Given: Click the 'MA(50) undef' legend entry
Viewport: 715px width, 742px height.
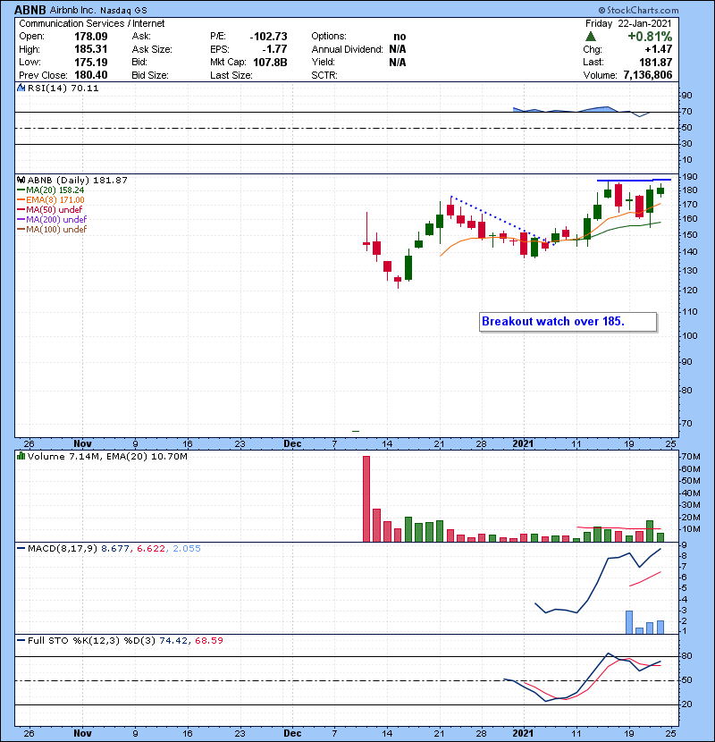Looking at the screenshot, I should point(54,209).
